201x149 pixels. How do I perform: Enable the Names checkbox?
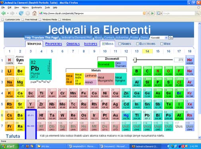click(119, 44)
